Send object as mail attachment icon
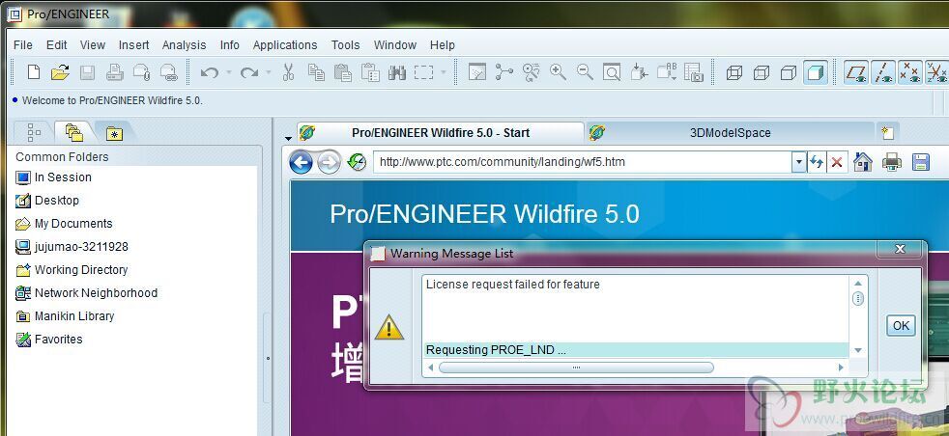This screenshot has width=949, height=436. click(142, 73)
